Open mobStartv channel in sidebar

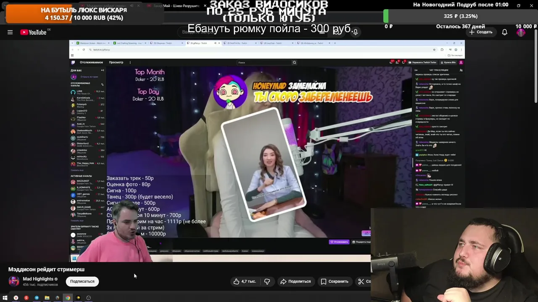coord(87,138)
